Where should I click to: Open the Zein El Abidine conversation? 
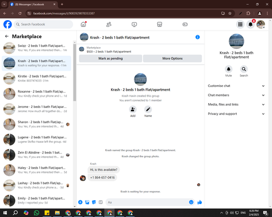coord(36,155)
